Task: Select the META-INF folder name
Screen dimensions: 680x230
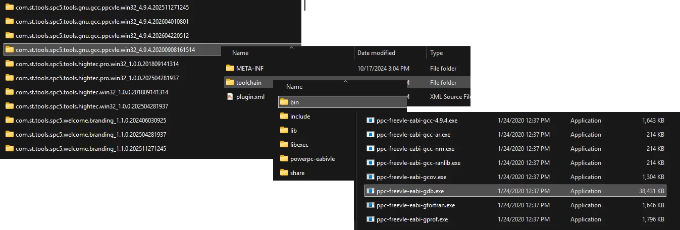Action: 250,68
